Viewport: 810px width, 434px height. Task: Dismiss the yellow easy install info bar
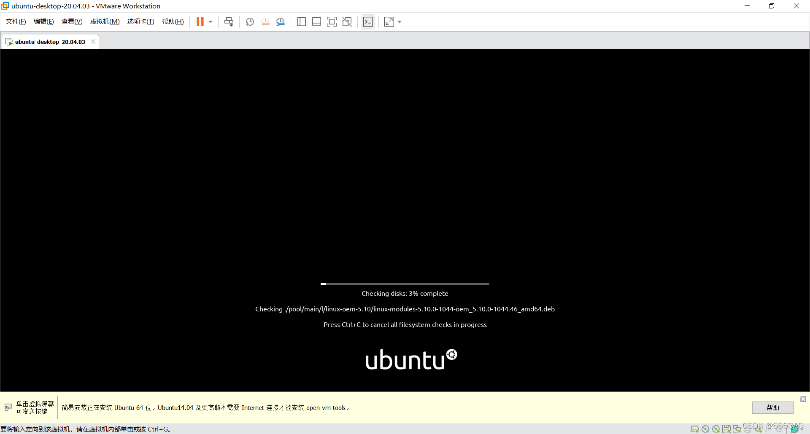pyautogui.click(x=803, y=399)
